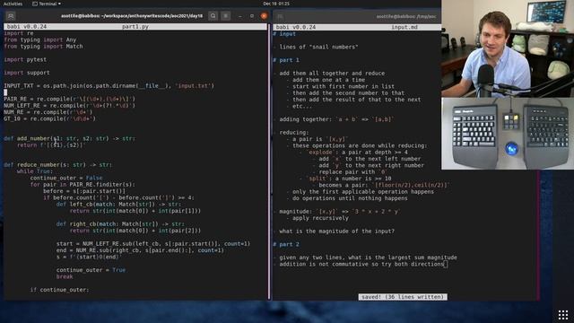Click 'continue_outer = False' line
Image resolution: width=574 pixels, height=323 pixels.
(66, 178)
